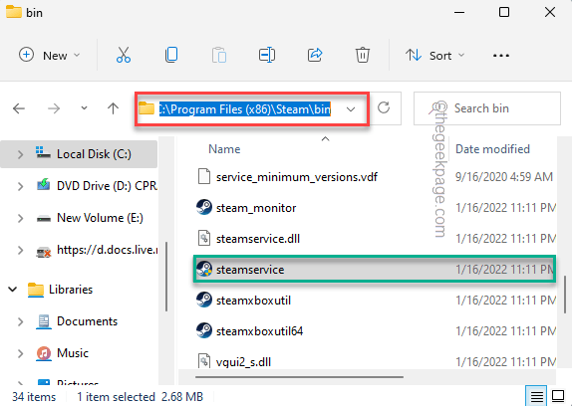
Task: Expand the Local Disk (C:) tree node
Action: coord(20,154)
